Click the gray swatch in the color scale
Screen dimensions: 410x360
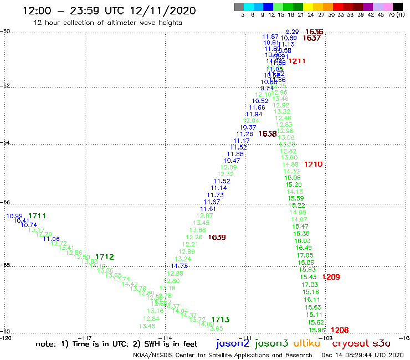coord(239,7)
